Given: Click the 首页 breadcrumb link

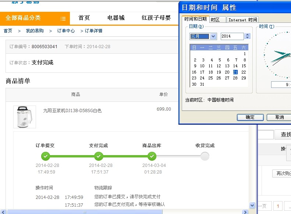Looking at the screenshot, I should [8, 31].
